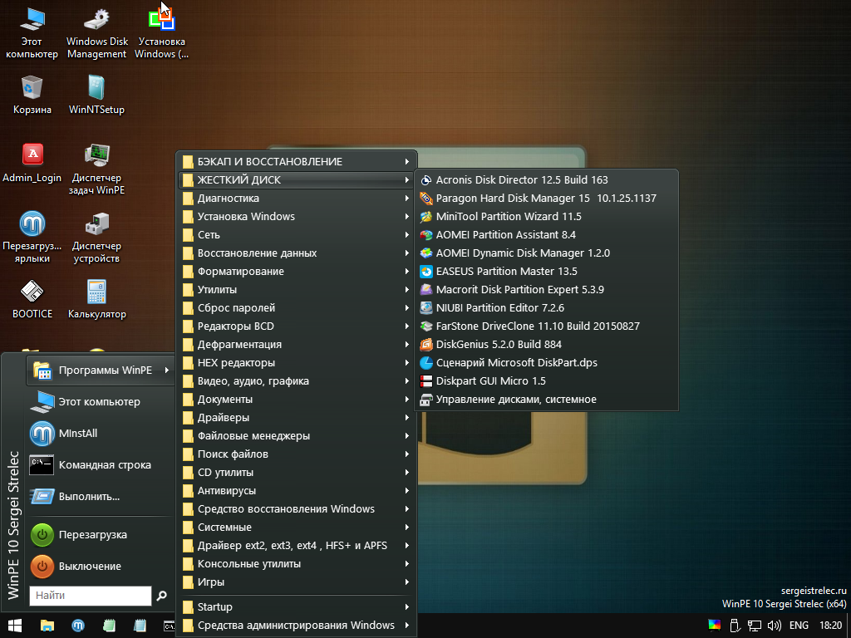
Task: Open MInstAll from start menu
Action: 101,434
